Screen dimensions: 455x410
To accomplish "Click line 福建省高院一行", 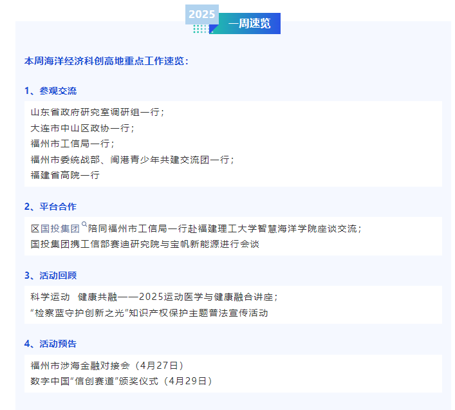I will point(65,175).
